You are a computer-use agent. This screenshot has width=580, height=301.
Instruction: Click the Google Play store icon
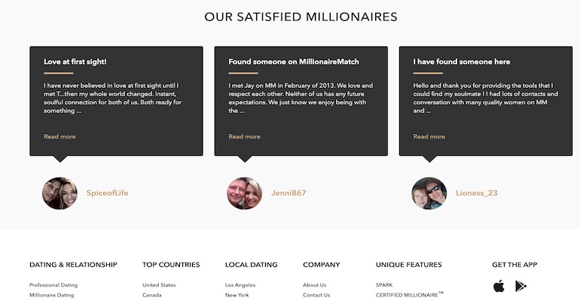coord(520,286)
